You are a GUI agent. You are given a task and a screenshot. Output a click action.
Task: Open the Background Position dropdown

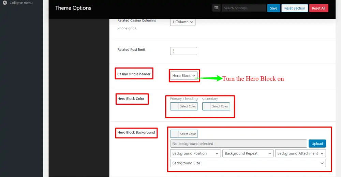tap(195, 153)
